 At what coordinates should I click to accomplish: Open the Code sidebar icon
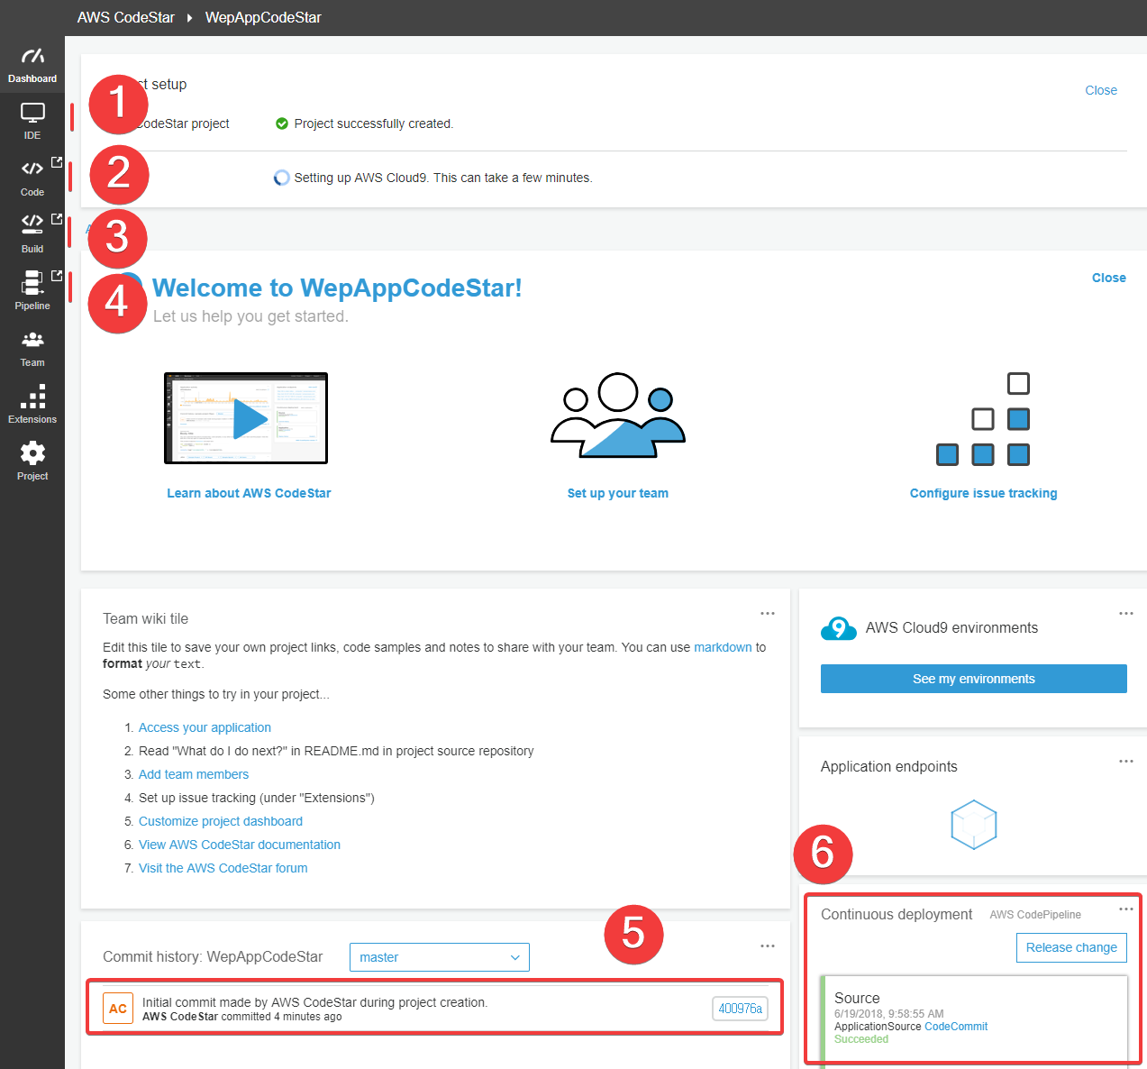tap(32, 169)
